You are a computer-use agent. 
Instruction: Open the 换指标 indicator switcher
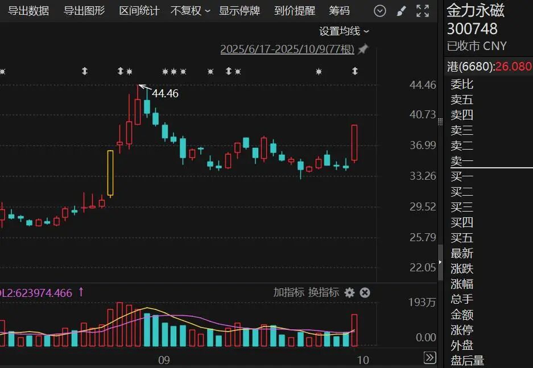pyautogui.click(x=323, y=292)
